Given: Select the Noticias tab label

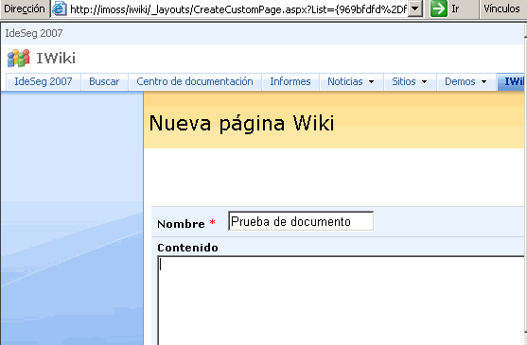Looking at the screenshot, I should [x=345, y=81].
